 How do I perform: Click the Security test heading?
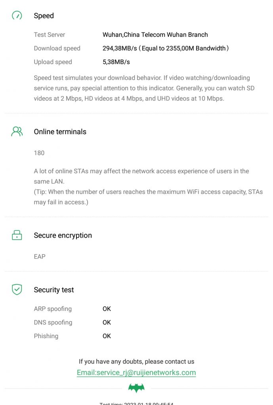point(54,290)
